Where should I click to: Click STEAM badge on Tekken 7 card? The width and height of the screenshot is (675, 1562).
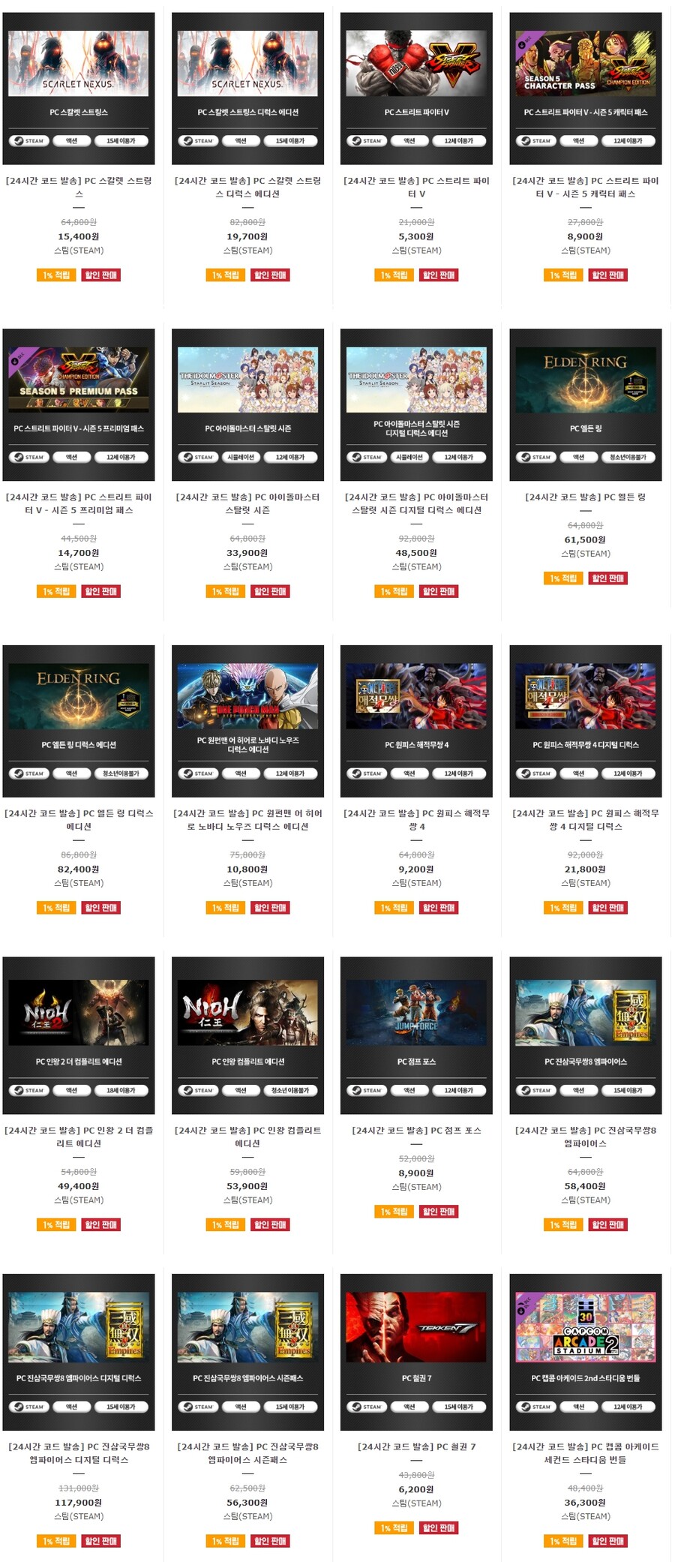click(367, 1407)
